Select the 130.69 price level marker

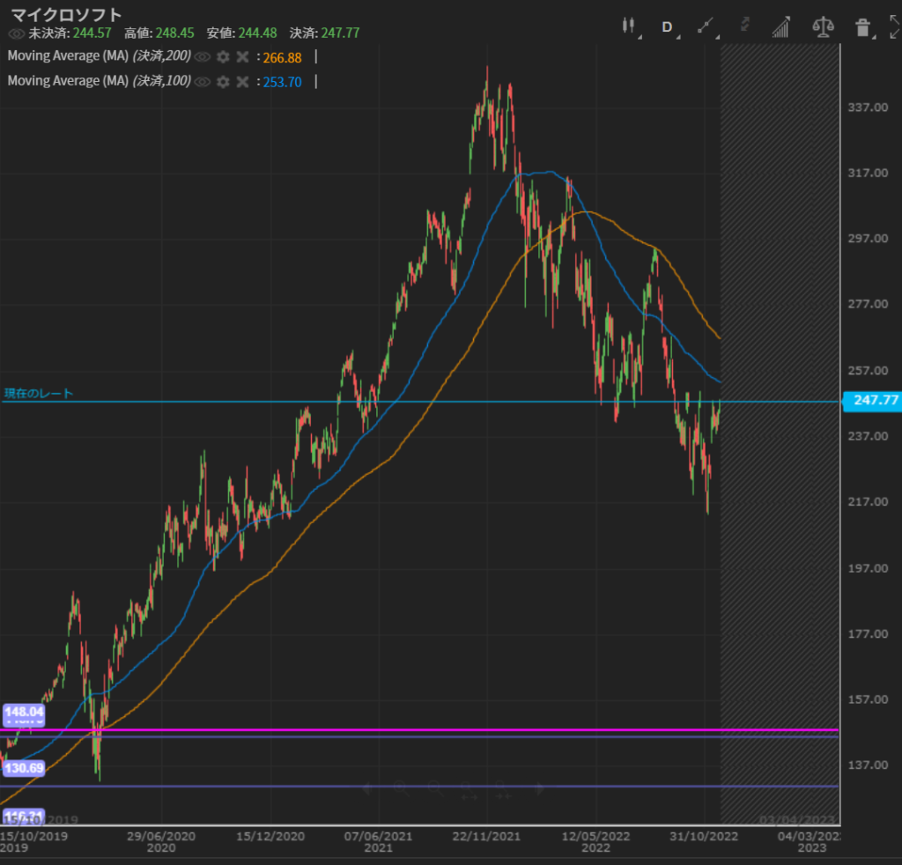pyautogui.click(x=24, y=768)
